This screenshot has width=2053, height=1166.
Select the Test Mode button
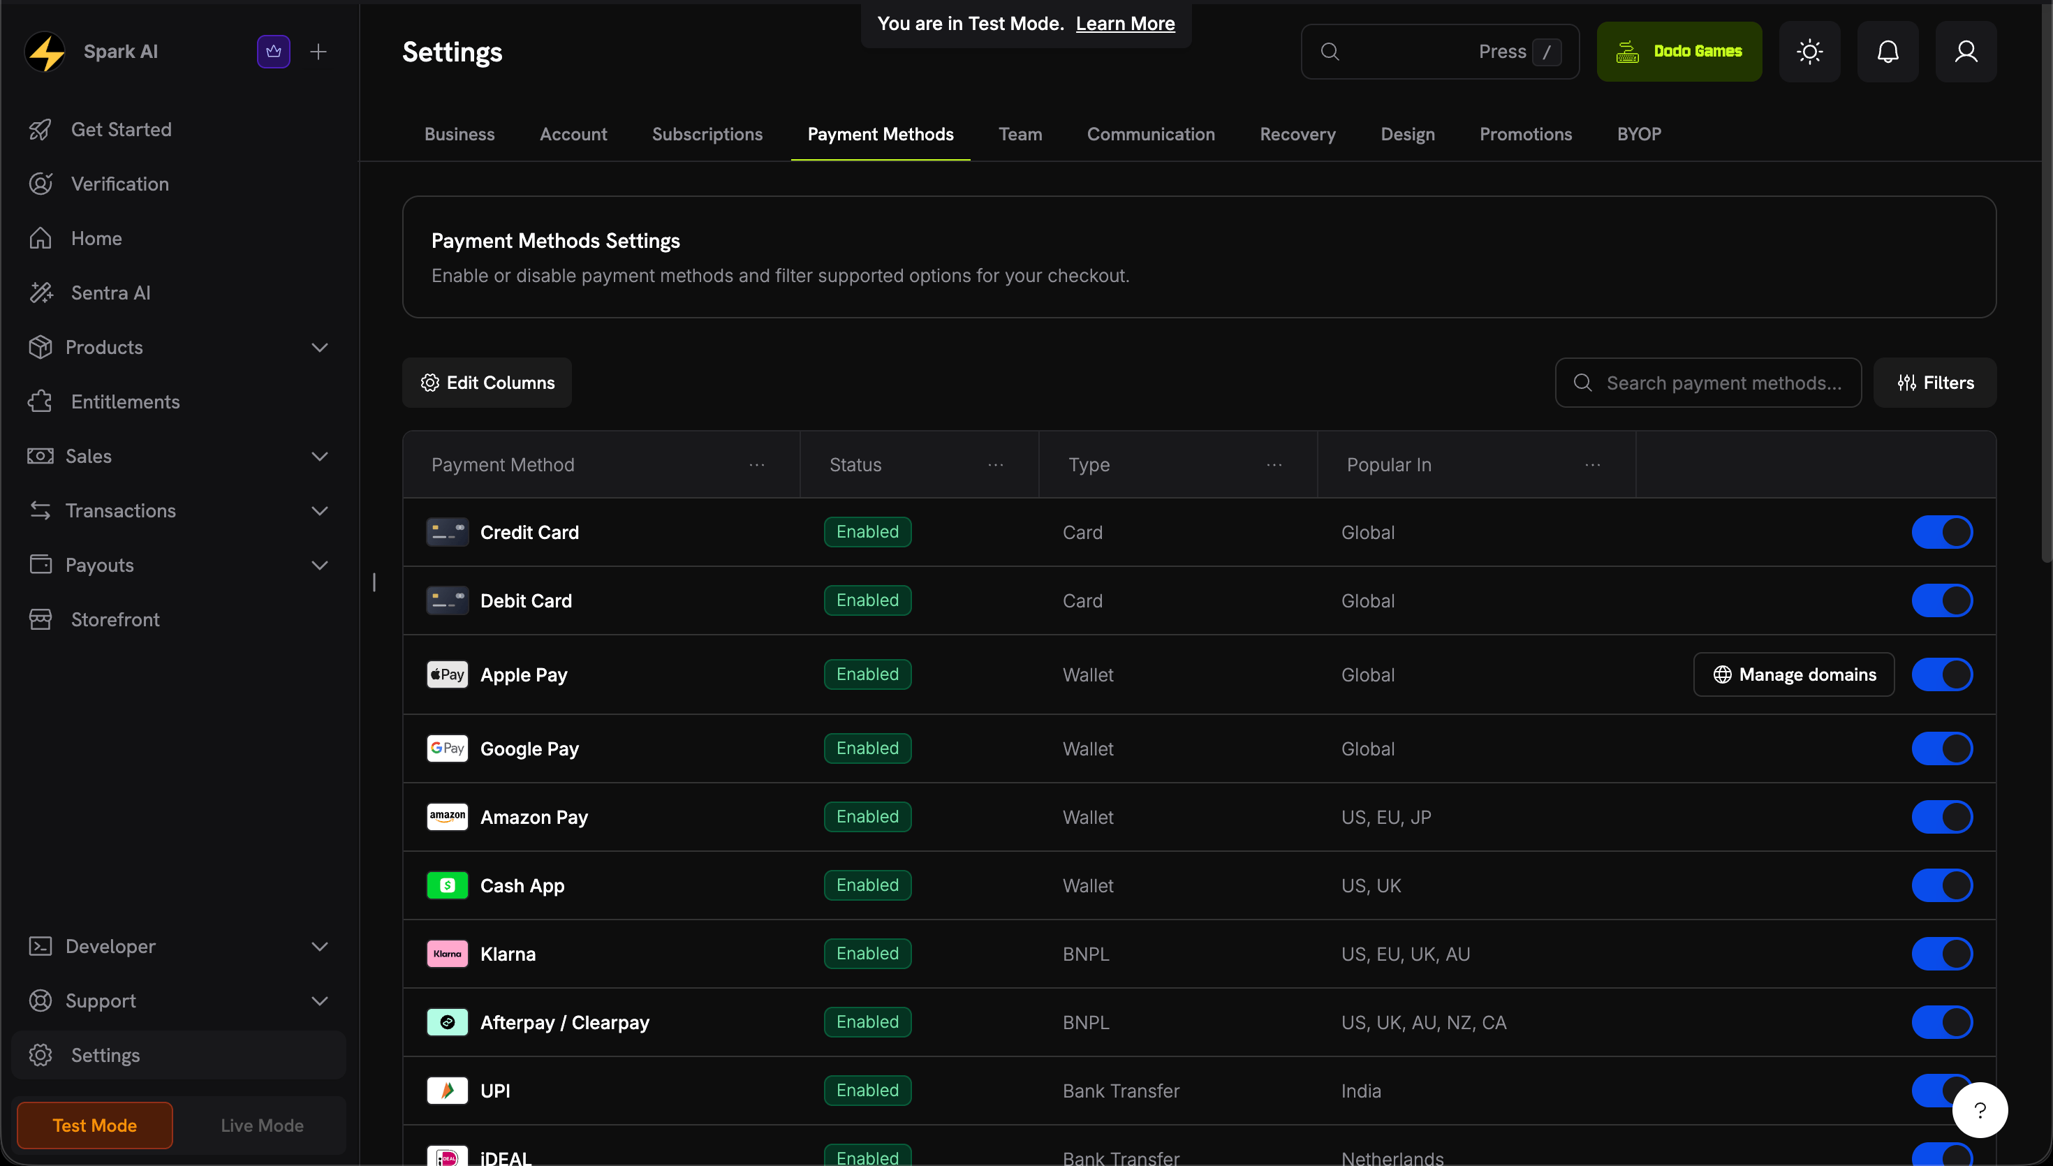click(x=94, y=1126)
